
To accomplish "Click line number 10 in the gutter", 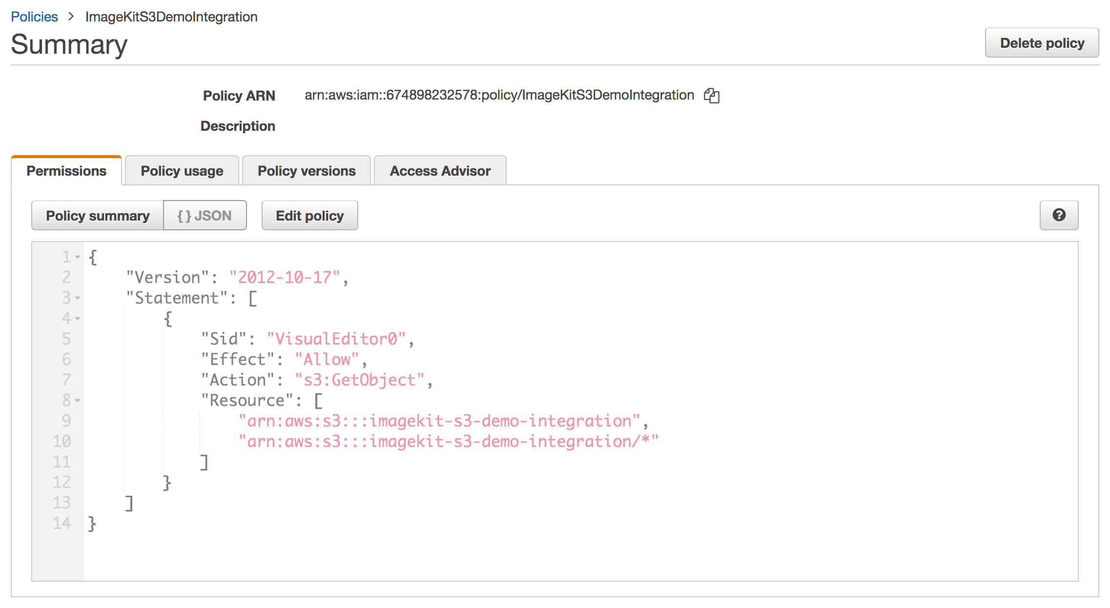I will tap(62, 441).
